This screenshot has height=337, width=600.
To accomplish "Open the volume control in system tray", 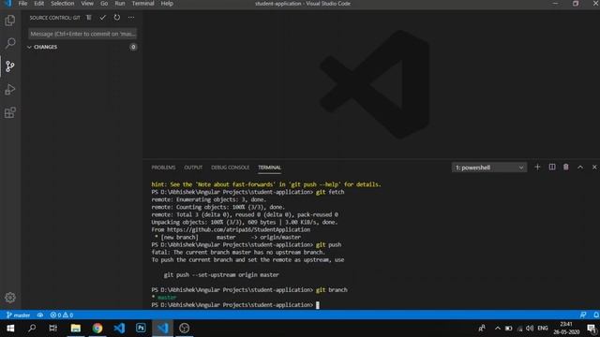I will (530, 329).
